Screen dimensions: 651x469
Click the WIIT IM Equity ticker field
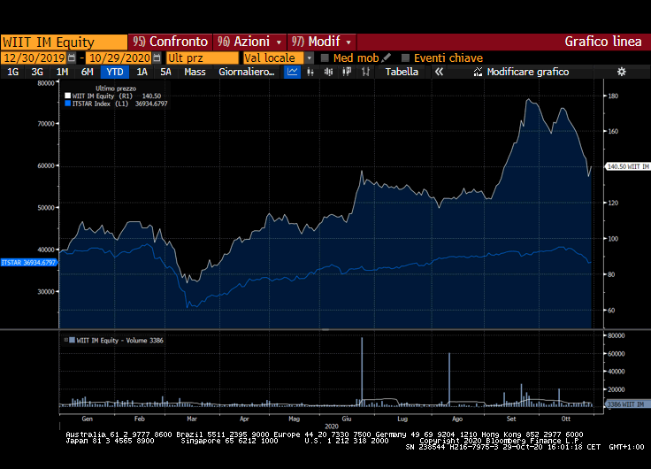[64, 42]
